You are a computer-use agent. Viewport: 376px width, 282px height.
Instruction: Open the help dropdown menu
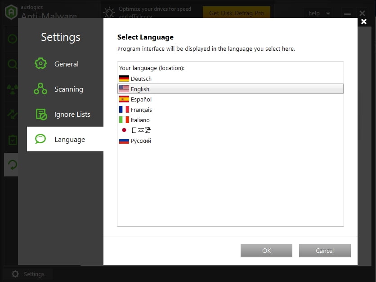click(x=319, y=13)
